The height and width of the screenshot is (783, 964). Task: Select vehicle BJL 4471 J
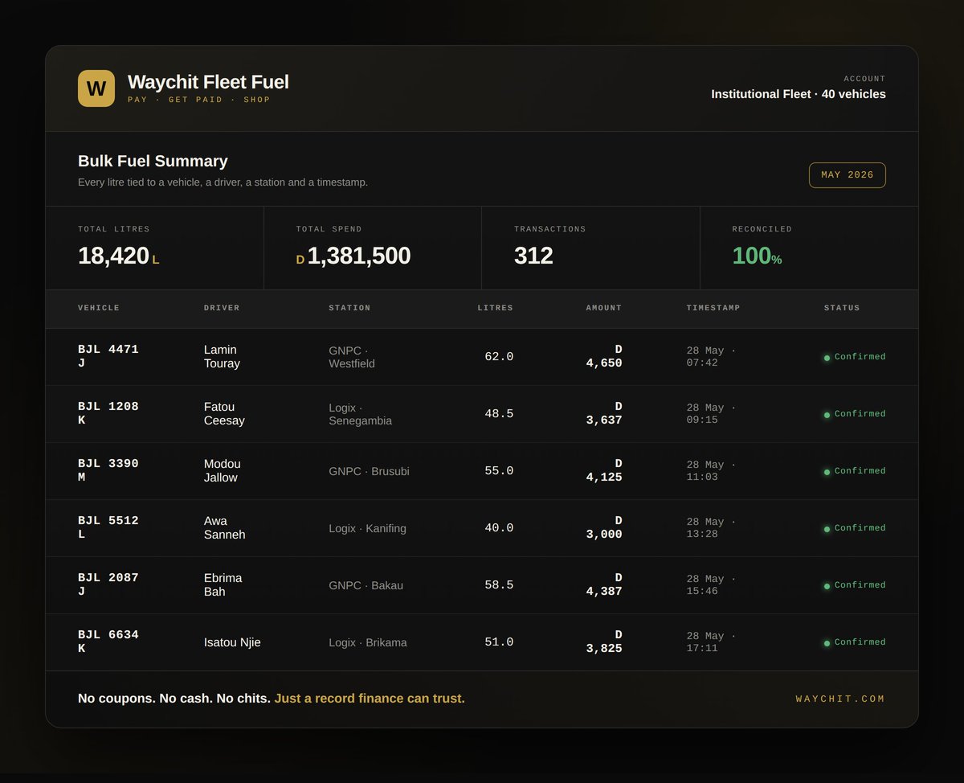click(108, 356)
